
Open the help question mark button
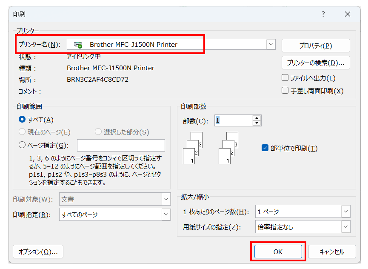click(x=323, y=14)
